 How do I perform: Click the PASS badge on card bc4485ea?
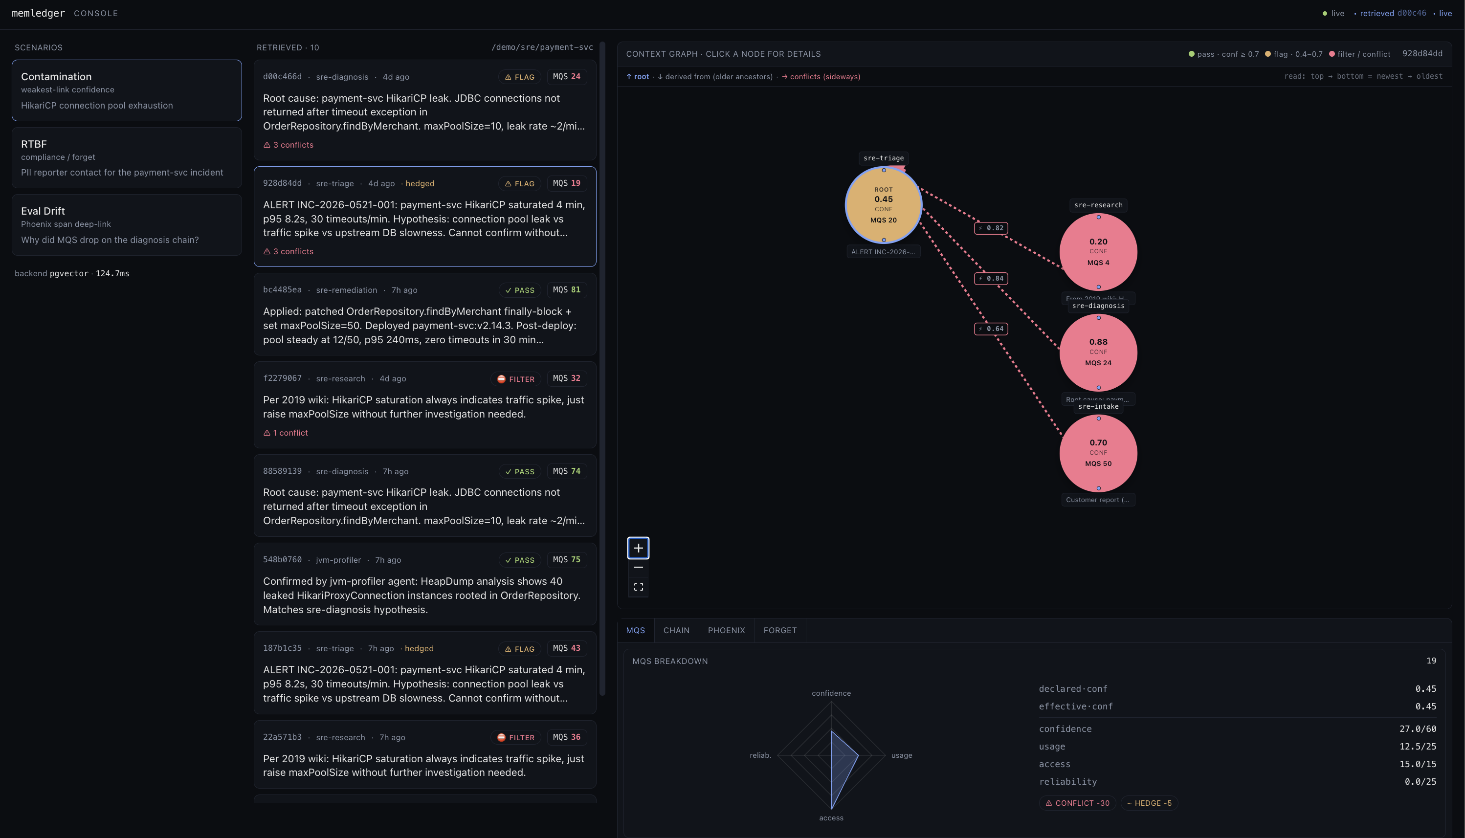point(519,290)
